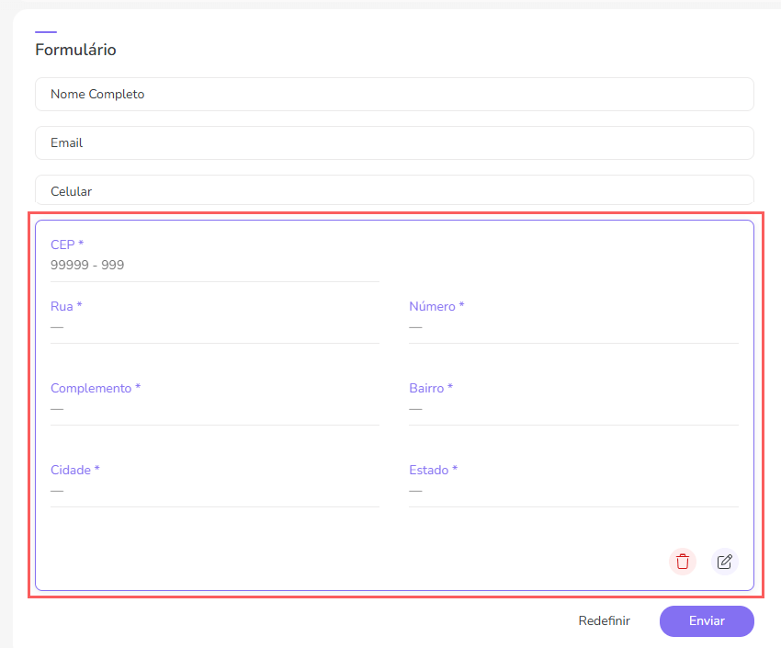Image resolution: width=781 pixels, height=648 pixels.
Task: Select the Email input field
Action: [x=394, y=142]
